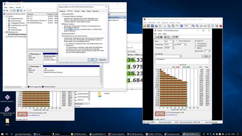Image resolution: width=242 pixels, height=136 pixels.
Task: Undo last action in IrfanView toolbar
Action: tap(177, 26)
